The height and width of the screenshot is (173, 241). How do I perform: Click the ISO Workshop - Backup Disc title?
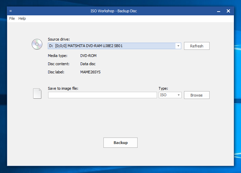point(114,11)
